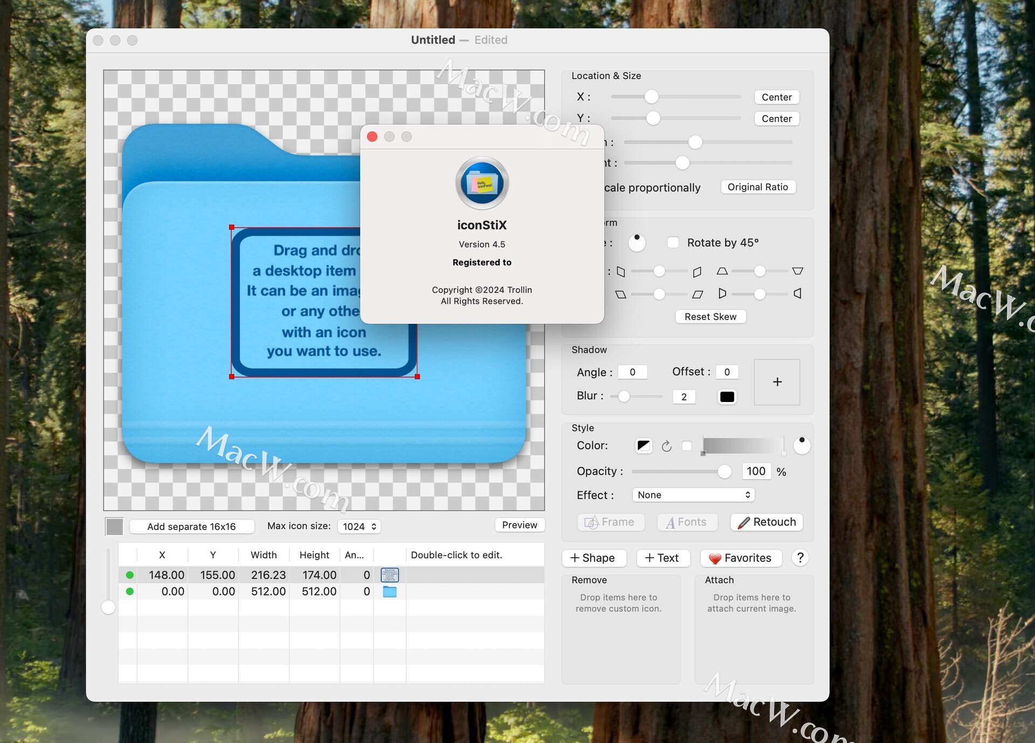The height and width of the screenshot is (743, 1035).
Task: Click the folder thumbnail in second row
Action: pos(390,592)
